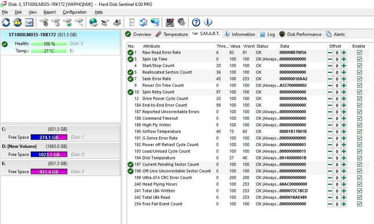
Task: Sort by the Attribute column header
Action: (178, 46)
